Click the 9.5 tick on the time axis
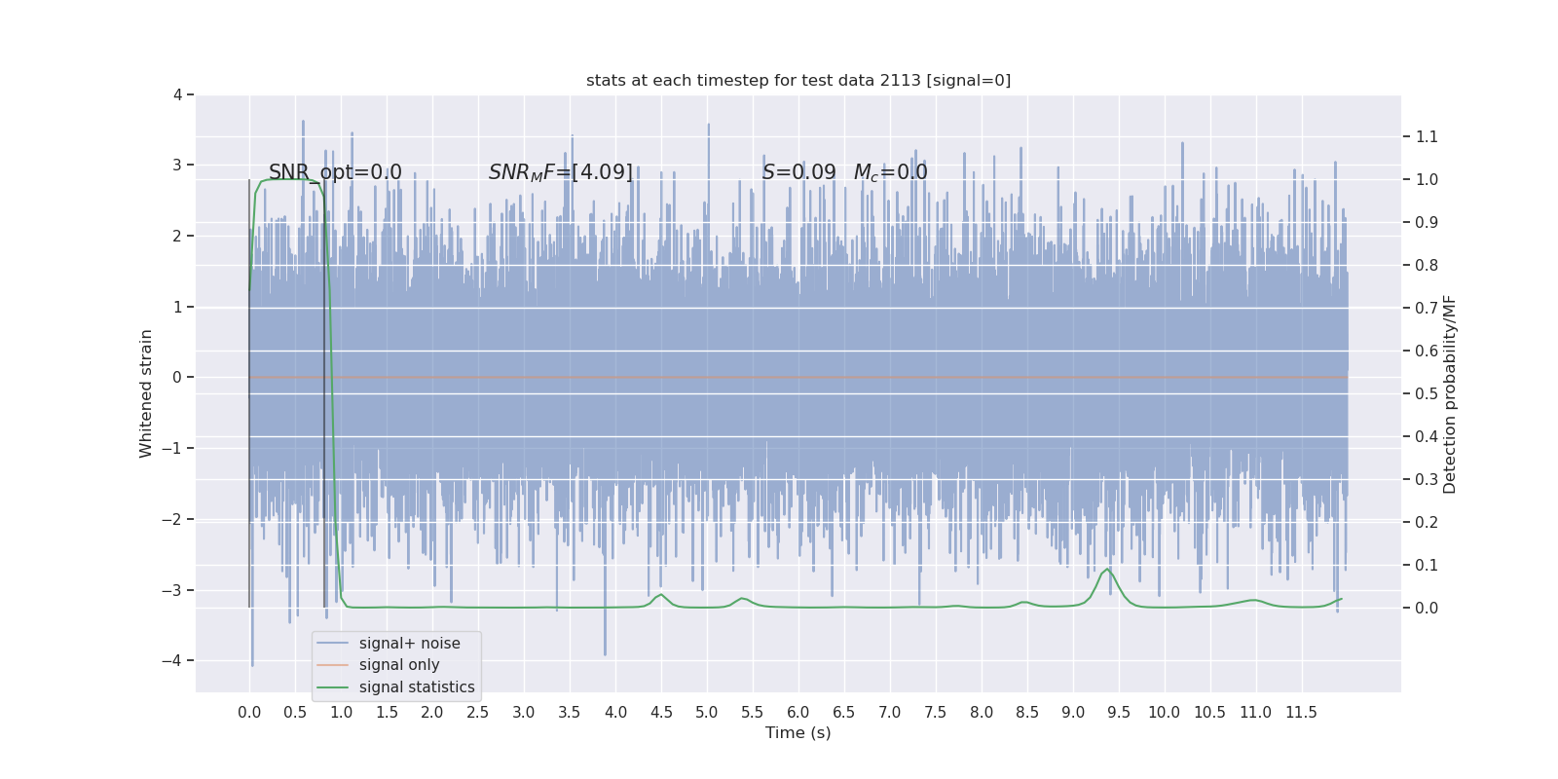The image size is (1558, 779). pyautogui.click(x=1119, y=713)
